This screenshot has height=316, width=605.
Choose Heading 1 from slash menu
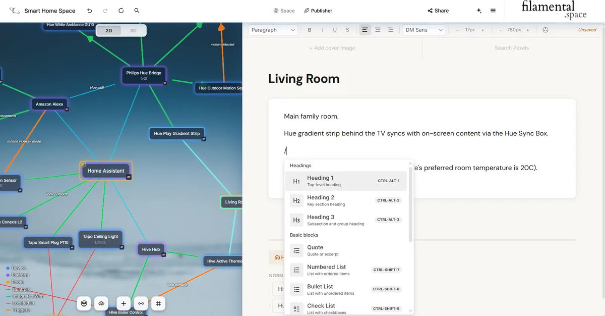346,181
